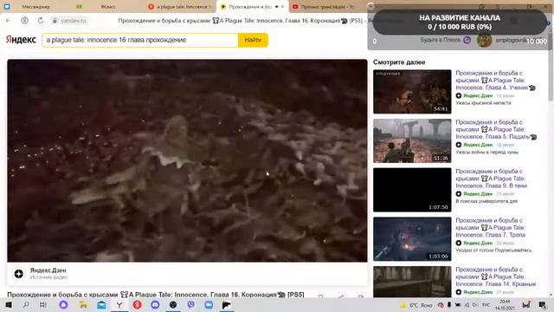Image resolution: width=554 pixels, height=312 pixels.
Task: Open Task View on the taskbar
Action: click(x=43, y=304)
